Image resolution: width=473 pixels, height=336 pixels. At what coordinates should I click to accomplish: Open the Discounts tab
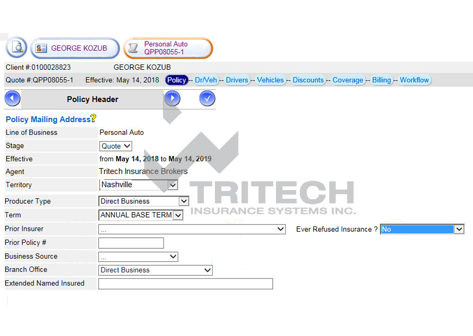(x=308, y=80)
